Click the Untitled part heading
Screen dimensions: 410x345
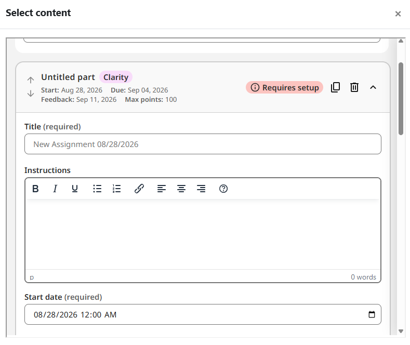tap(68, 77)
